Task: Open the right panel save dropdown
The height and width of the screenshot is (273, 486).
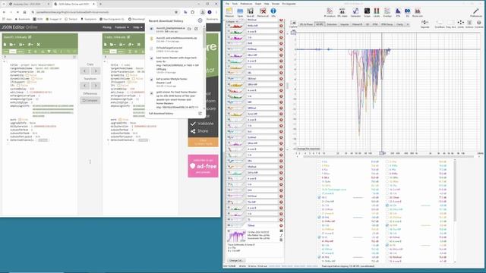Action: pos(121,45)
